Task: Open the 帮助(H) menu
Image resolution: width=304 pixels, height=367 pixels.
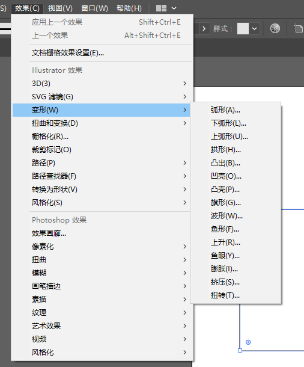Action: pos(129,8)
